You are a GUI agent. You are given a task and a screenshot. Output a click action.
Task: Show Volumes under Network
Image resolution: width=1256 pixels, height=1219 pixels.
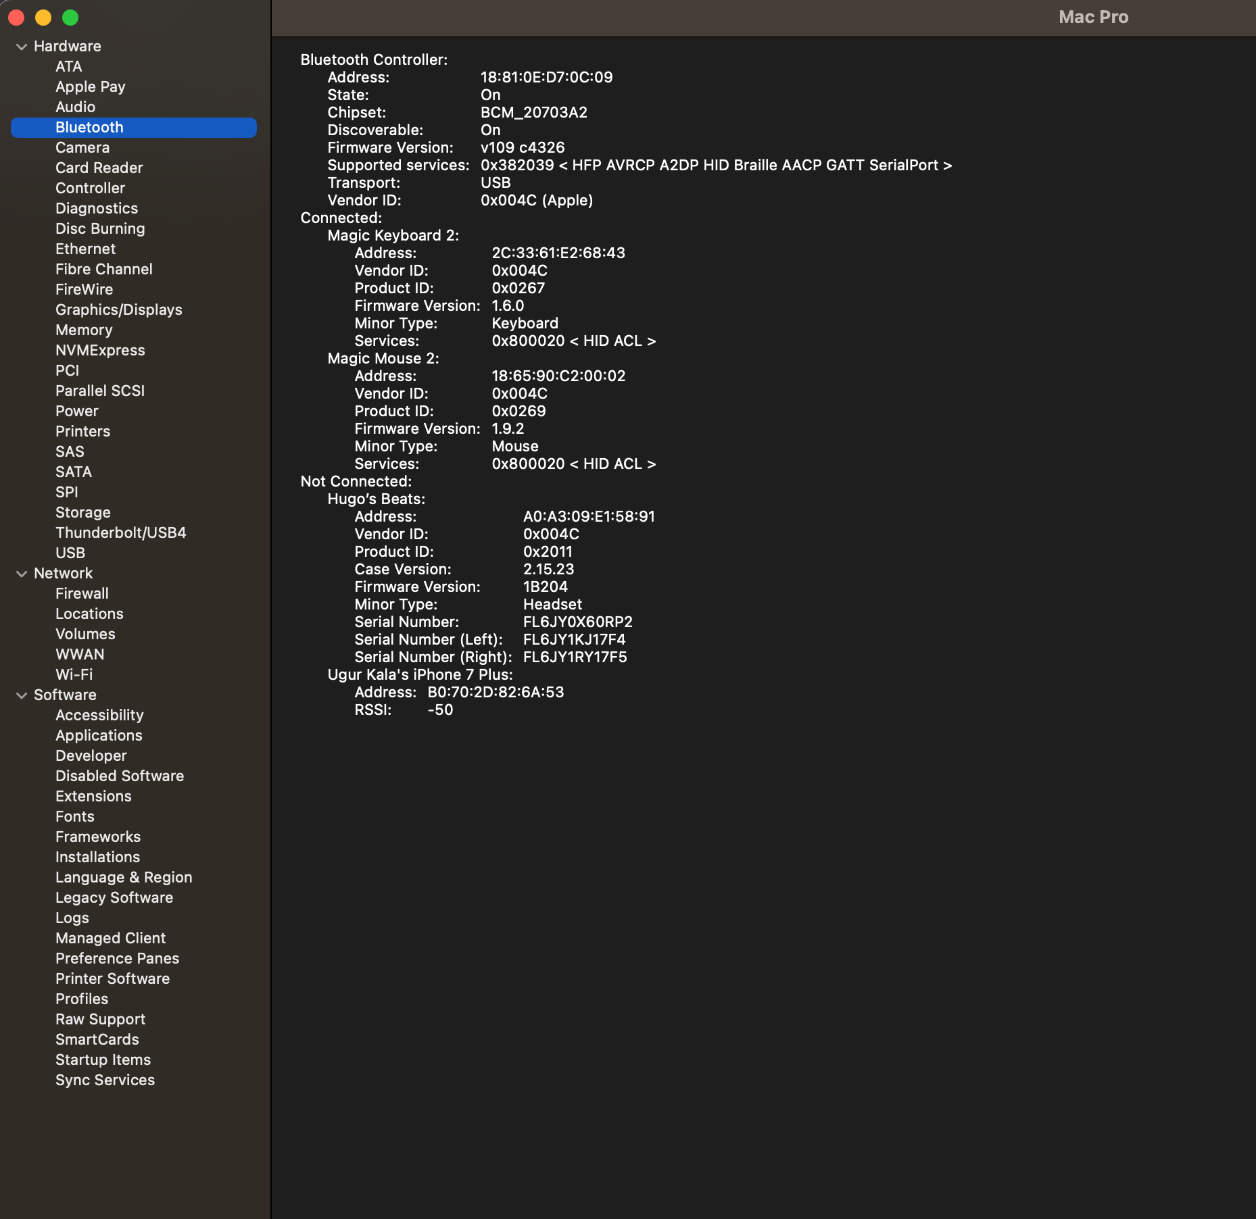click(x=85, y=634)
